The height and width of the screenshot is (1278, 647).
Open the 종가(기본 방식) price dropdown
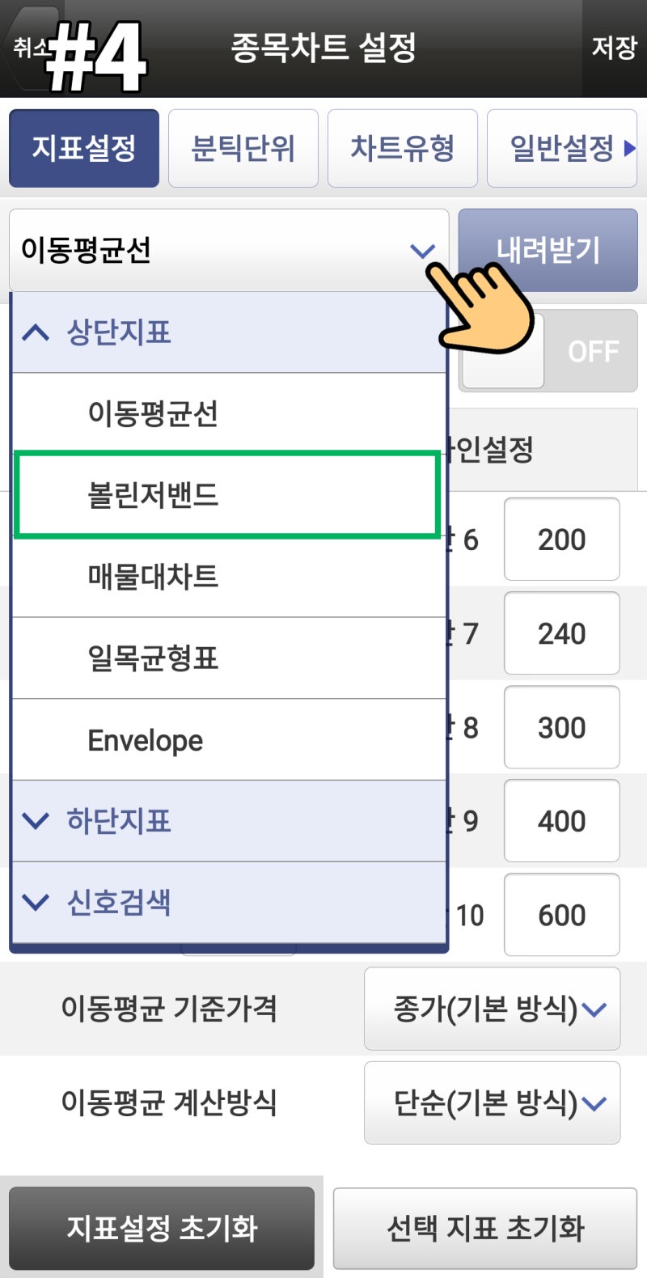(x=492, y=1009)
